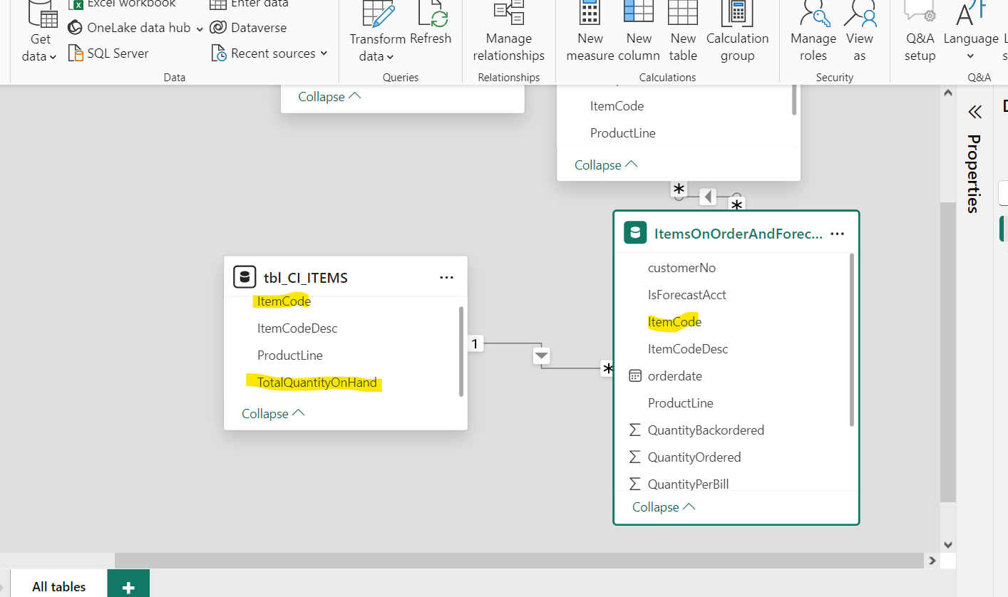Create a New column
The image size is (1008, 597).
tap(639, 32)
